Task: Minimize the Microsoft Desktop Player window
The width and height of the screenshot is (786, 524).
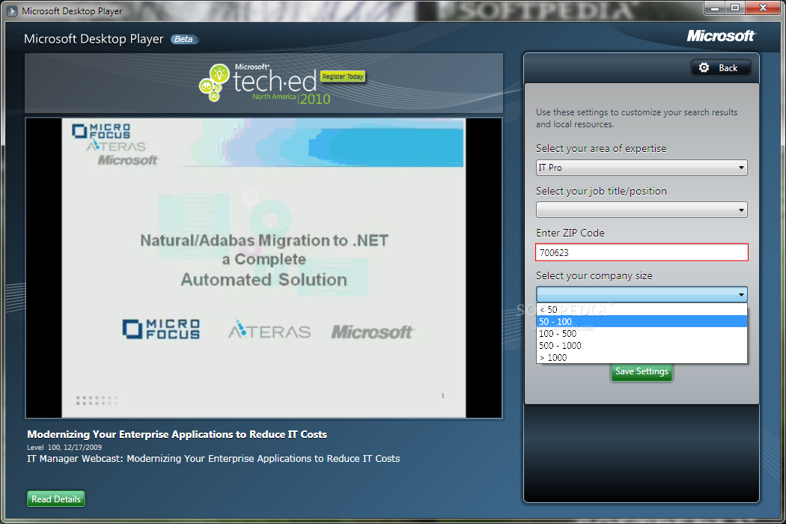Action: [x=714, y=8]
